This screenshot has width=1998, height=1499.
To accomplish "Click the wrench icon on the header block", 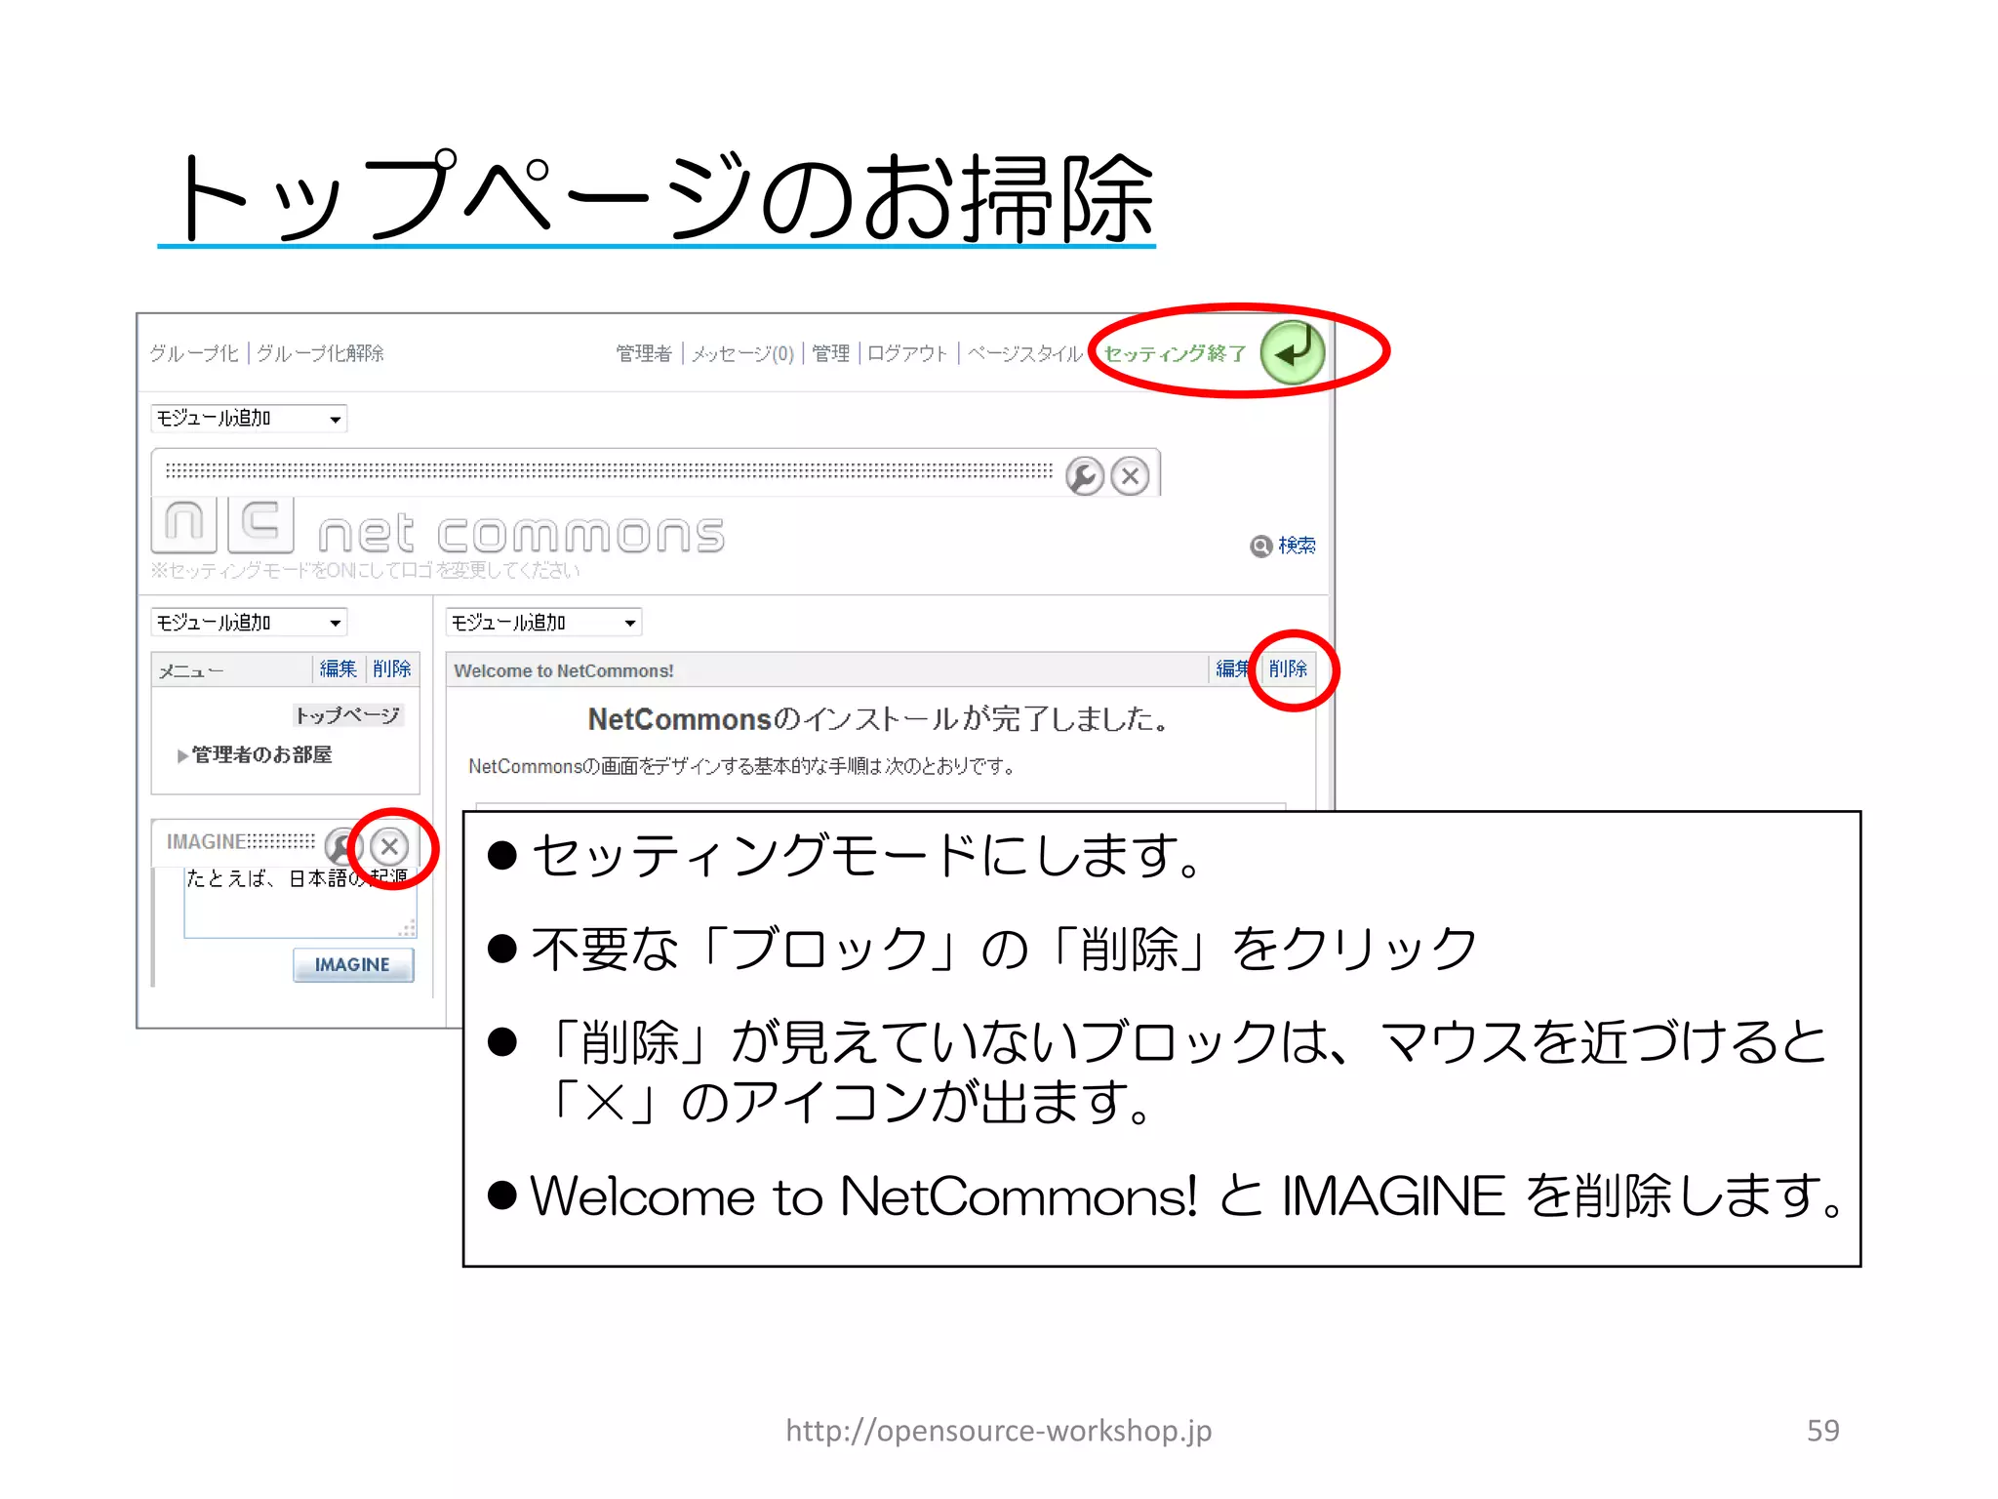I will tap(1084, 476).
